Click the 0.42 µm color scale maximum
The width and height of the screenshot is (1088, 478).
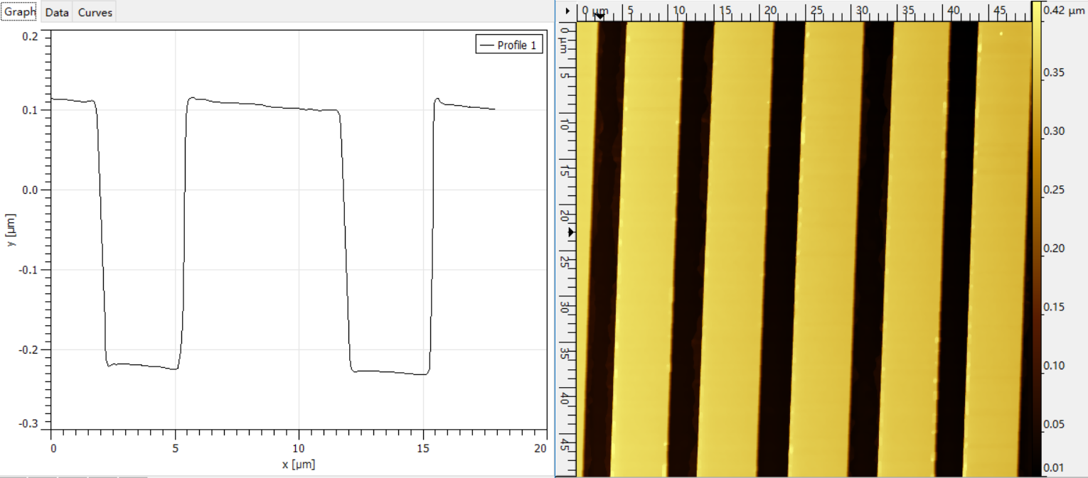point(1061,10)
